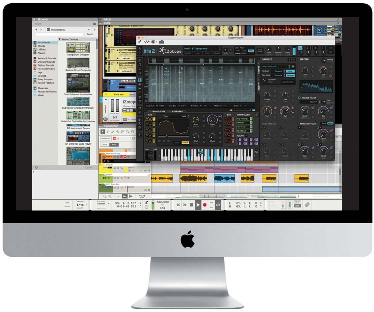
Task: Mute the gospel track
Action: click(115, 178)
